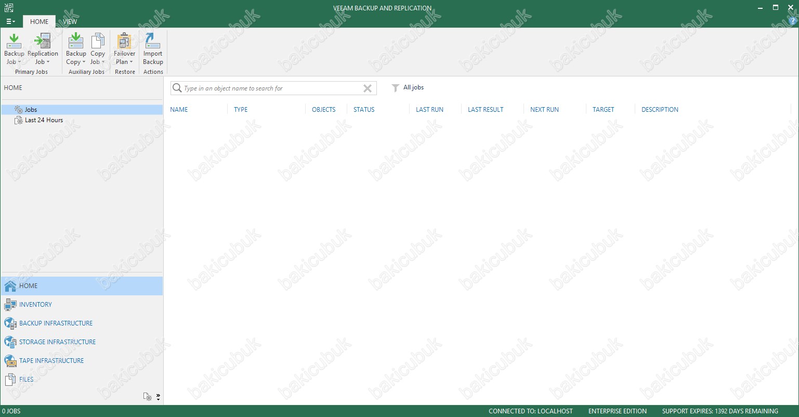Viewport: 799px width, 417px height.
Task: Minimize the Veeam window
Action: pos(761,7)
